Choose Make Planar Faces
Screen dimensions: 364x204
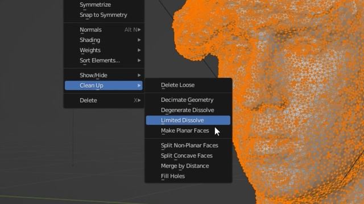(x=188, y=130)
